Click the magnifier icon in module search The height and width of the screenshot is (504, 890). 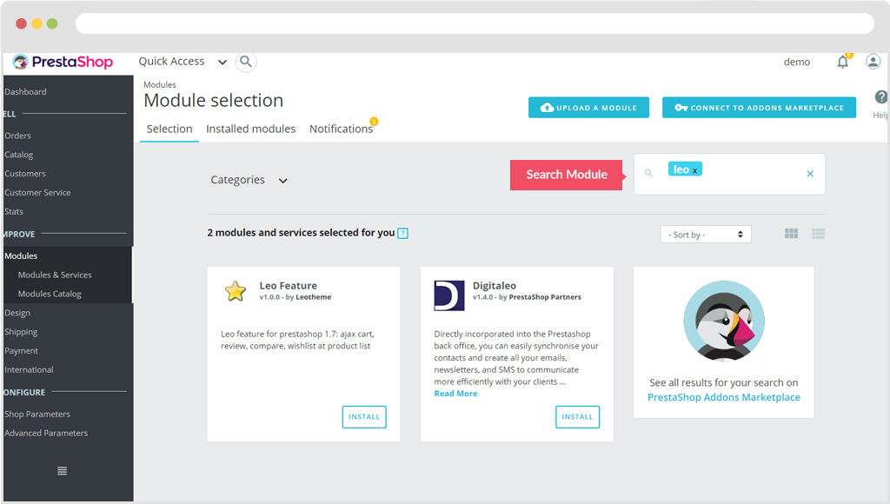pos(648,173)
